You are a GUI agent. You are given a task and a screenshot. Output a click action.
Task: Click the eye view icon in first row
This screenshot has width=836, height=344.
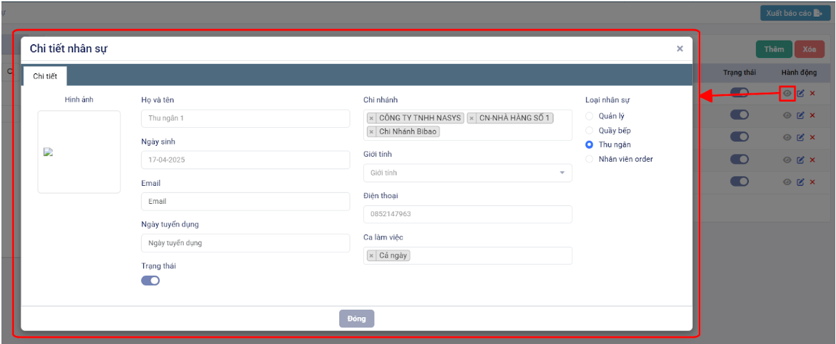787,93
